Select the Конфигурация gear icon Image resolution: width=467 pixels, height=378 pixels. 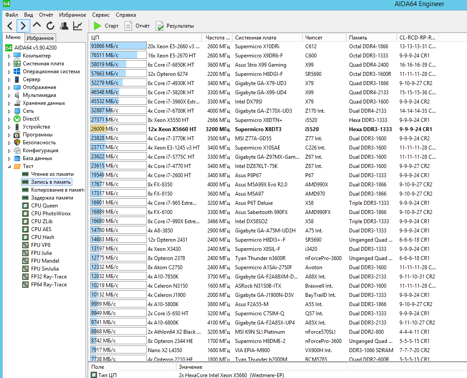(x=17, y=150)
